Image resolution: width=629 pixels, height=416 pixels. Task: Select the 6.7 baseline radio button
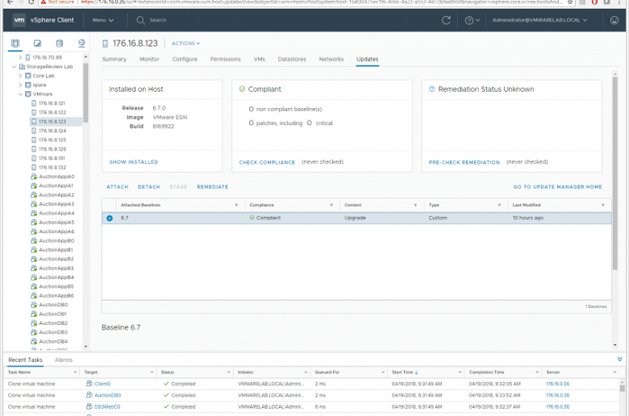pos(110,218)
